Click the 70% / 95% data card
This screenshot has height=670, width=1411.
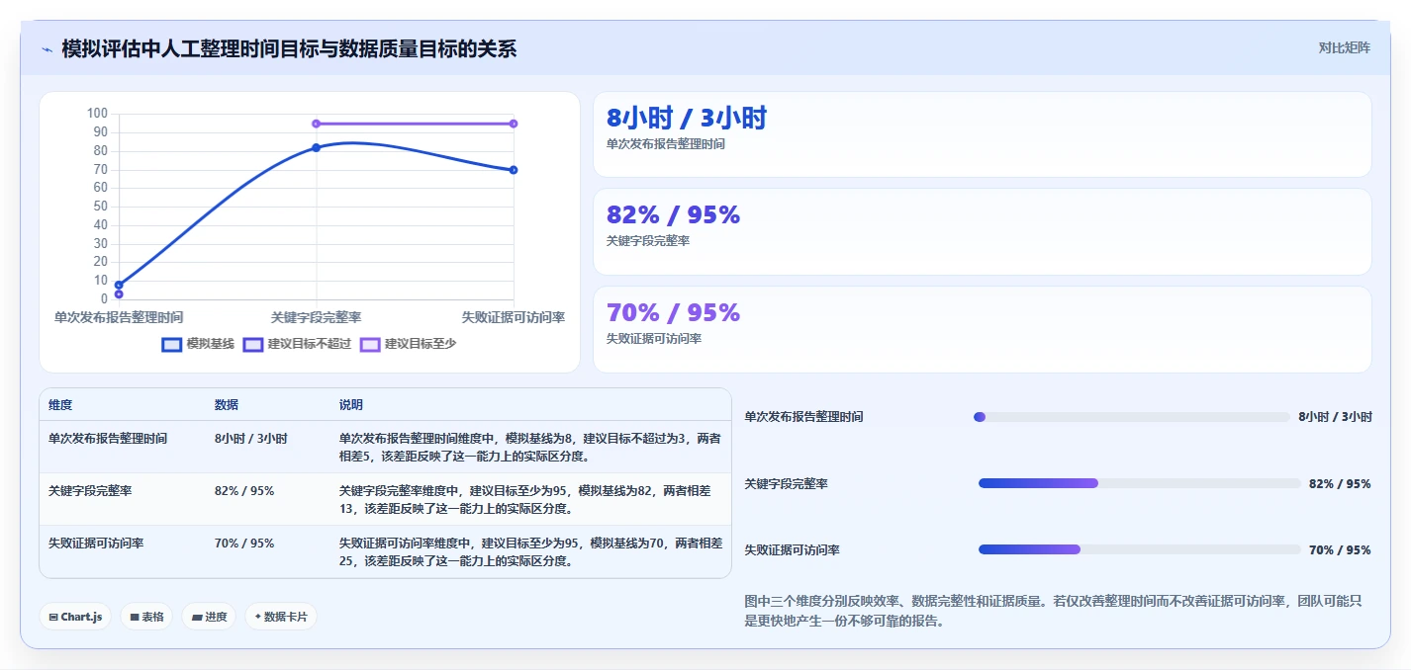point(982,329)
